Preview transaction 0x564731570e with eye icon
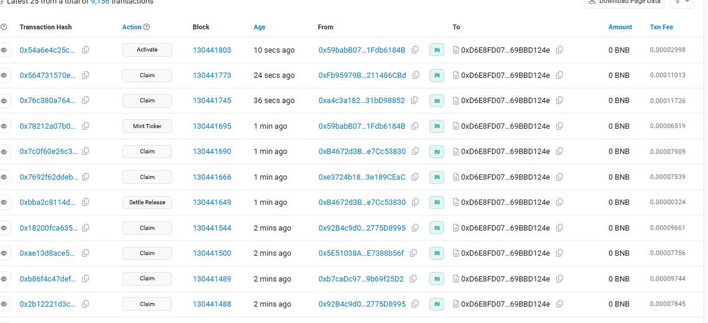The width and height of the screenshot is (708, 323). tap(4, 76)
